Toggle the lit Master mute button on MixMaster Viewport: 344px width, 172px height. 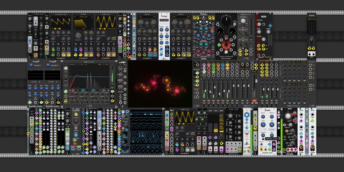[254, 101]
